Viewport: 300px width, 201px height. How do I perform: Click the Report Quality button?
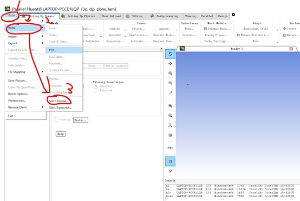point(116,66)
